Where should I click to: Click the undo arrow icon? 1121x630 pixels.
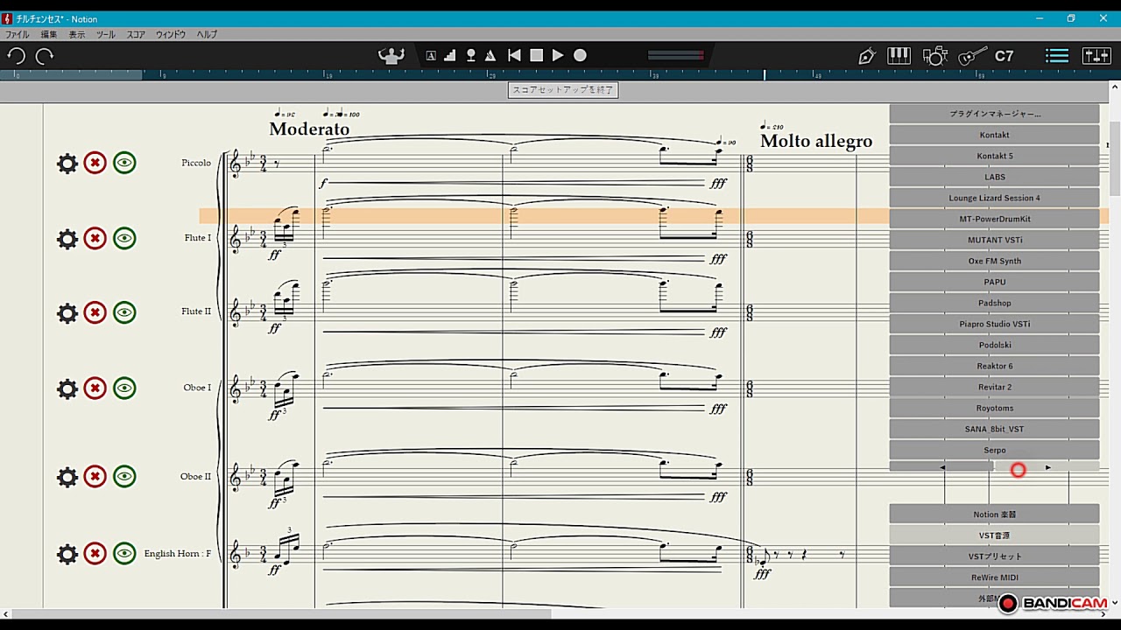(16, 56)
